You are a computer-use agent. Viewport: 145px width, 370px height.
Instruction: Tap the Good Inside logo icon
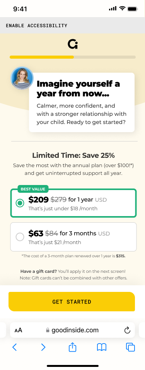click(x=73, y=44)
